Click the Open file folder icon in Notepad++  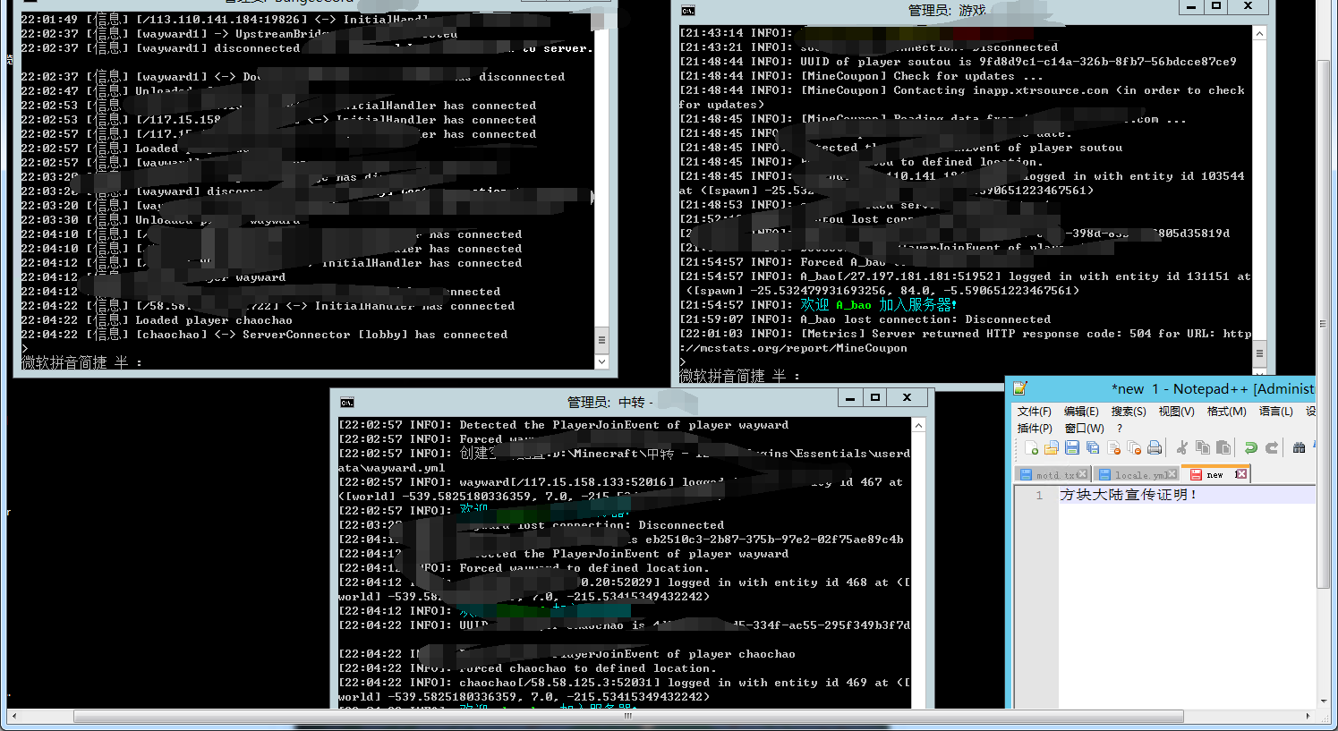point(1052,447)
